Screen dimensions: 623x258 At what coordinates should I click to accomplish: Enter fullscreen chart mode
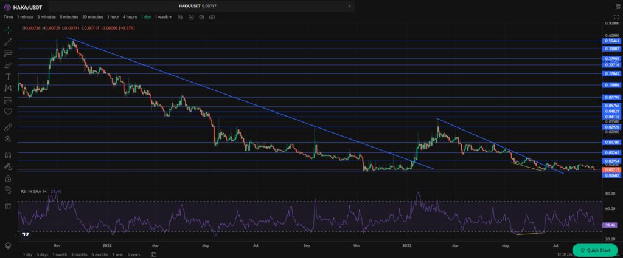[x=617, y=17]
